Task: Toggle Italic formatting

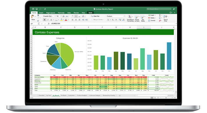Action: [x=48, y=20]
